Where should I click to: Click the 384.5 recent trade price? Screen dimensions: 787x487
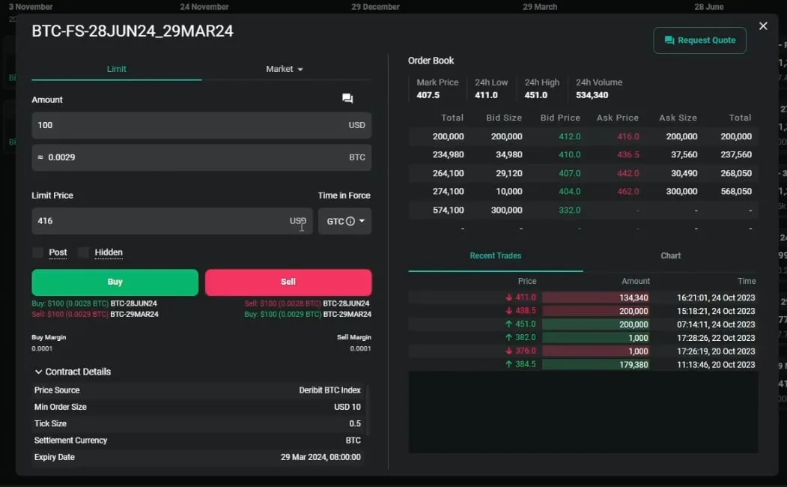[x=526, y=364]
